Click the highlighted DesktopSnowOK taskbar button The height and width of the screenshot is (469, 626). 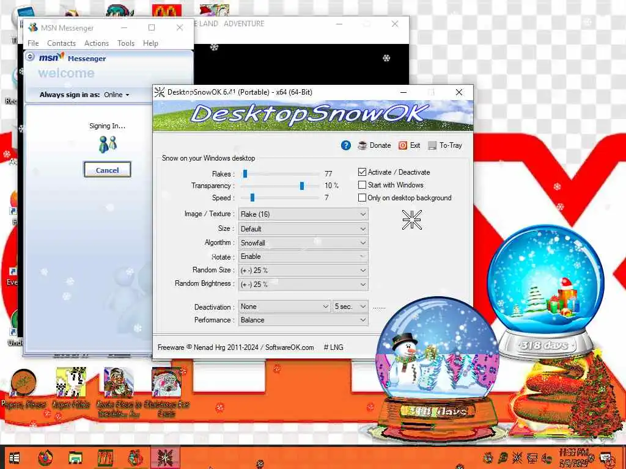pos(165,458)
